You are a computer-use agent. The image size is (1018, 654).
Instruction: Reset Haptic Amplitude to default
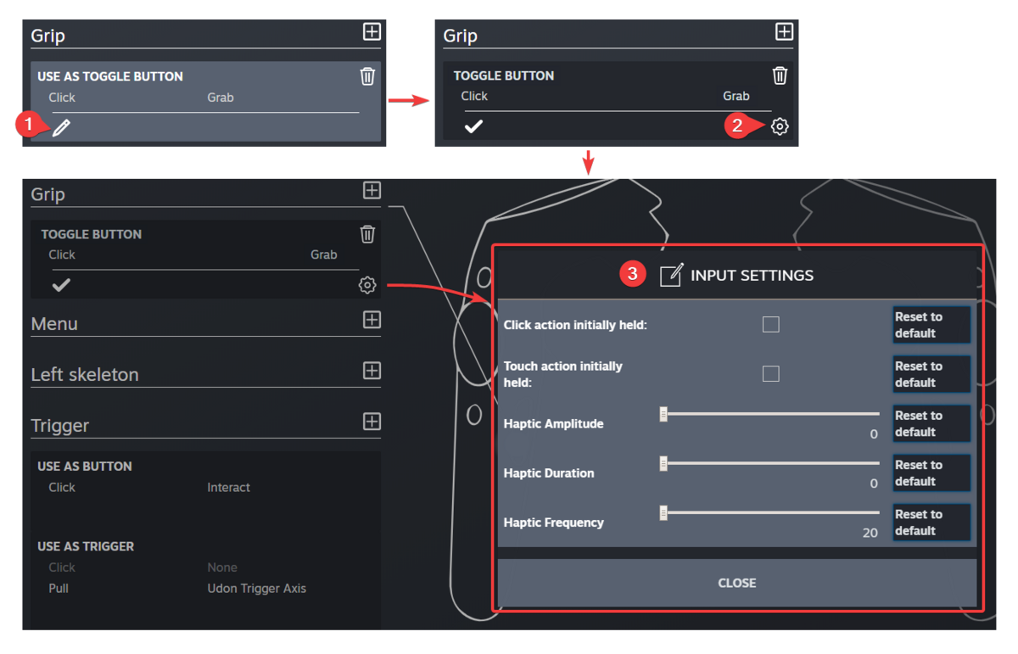click(931, 423)
